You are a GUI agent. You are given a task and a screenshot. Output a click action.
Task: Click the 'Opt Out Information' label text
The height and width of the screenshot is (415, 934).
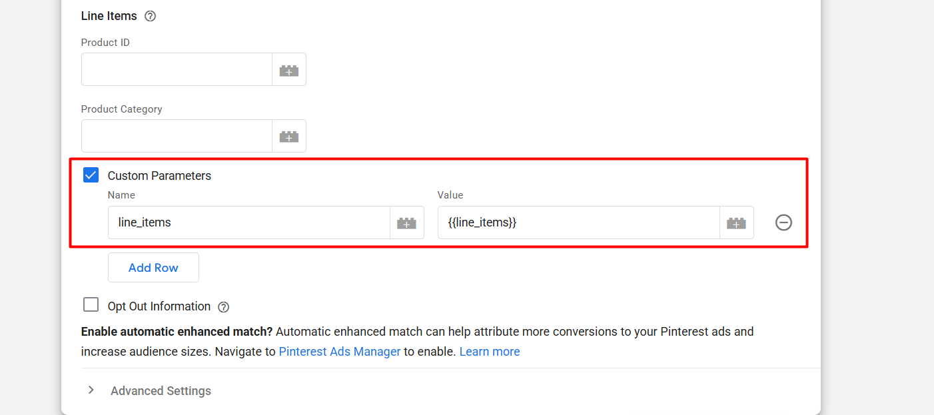tap(159, 306)
